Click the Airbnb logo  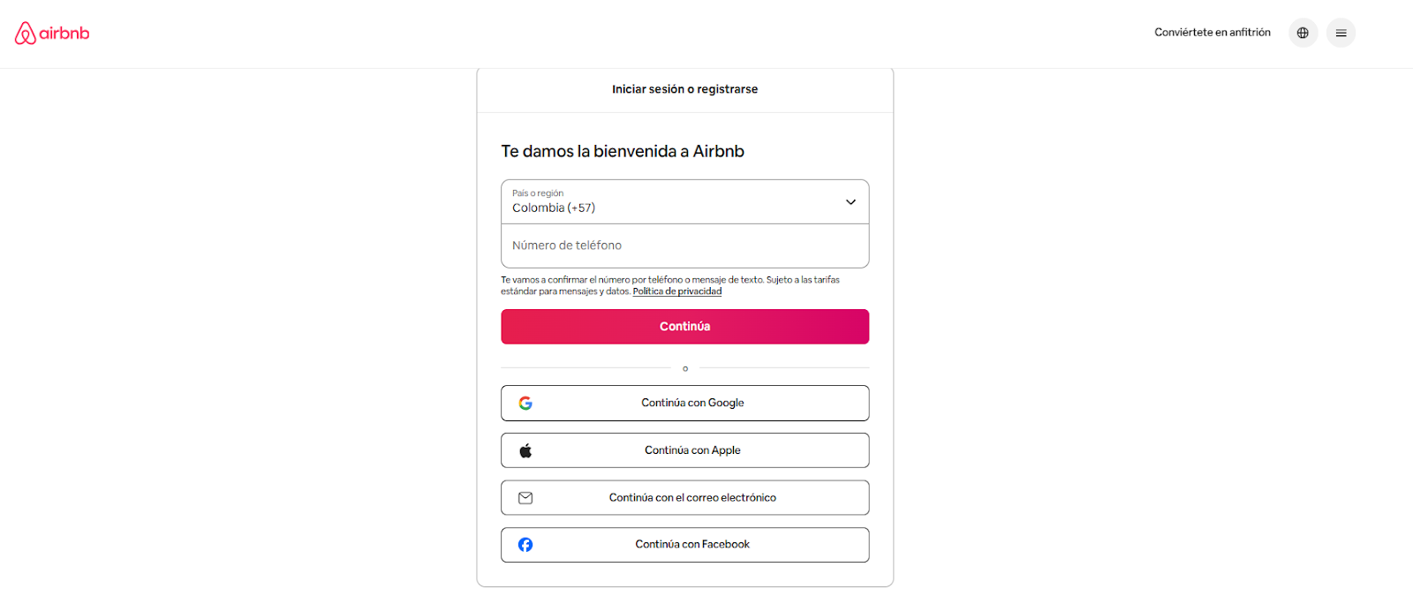(52, 34)
